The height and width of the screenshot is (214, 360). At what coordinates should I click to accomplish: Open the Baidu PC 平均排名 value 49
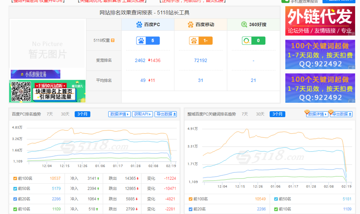143,80
